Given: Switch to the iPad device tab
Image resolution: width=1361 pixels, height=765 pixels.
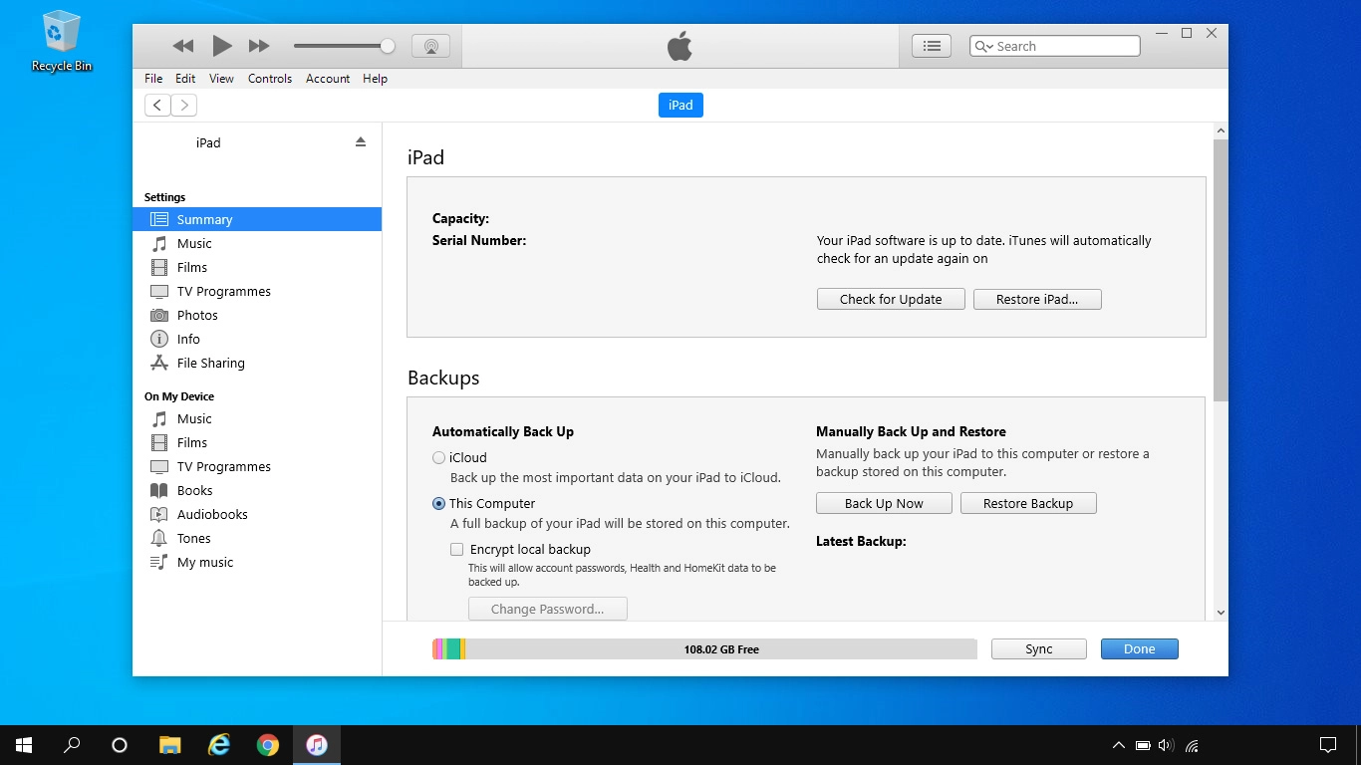Looking at the screenshot, I should [x=680, y=105].
